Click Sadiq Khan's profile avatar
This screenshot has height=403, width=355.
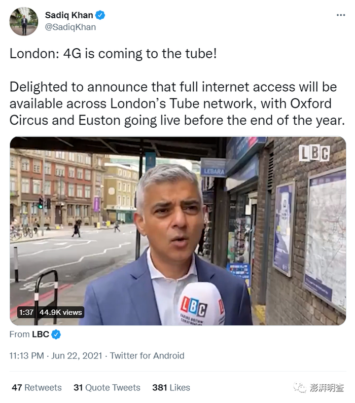tap(24, 21)
